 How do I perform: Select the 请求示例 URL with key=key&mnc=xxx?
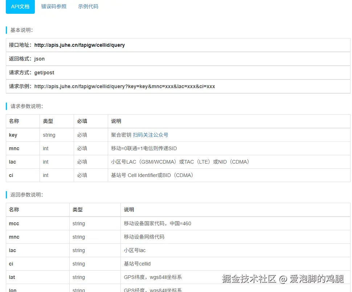tap(124, 86)
